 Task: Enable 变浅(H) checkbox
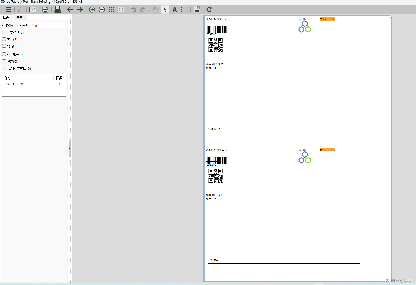[4, 46]
